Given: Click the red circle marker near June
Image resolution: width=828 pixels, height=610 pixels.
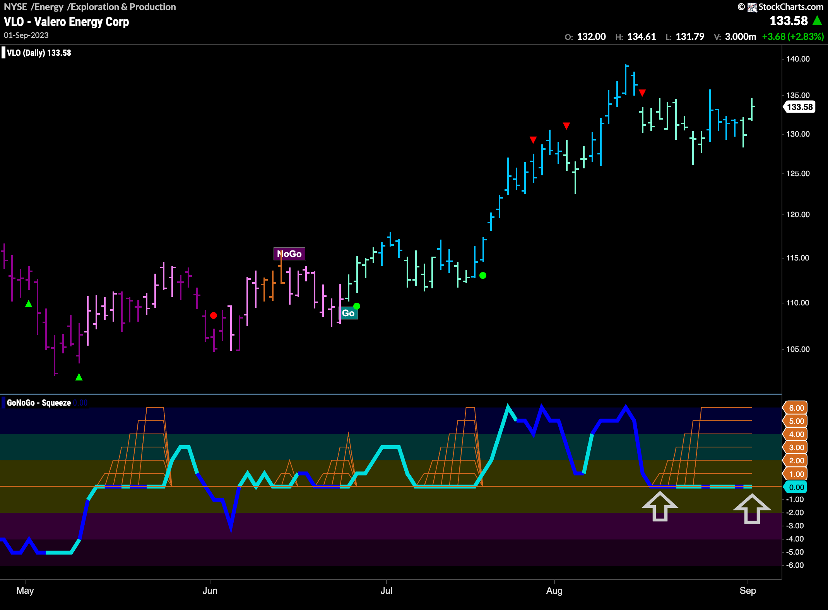Looking at the screenshot, I should click(x=214, y=315).
